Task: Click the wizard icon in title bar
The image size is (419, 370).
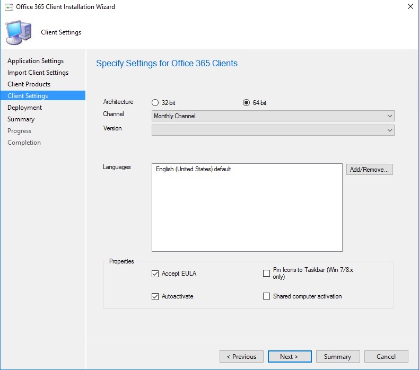Action: tap(9, 7)
